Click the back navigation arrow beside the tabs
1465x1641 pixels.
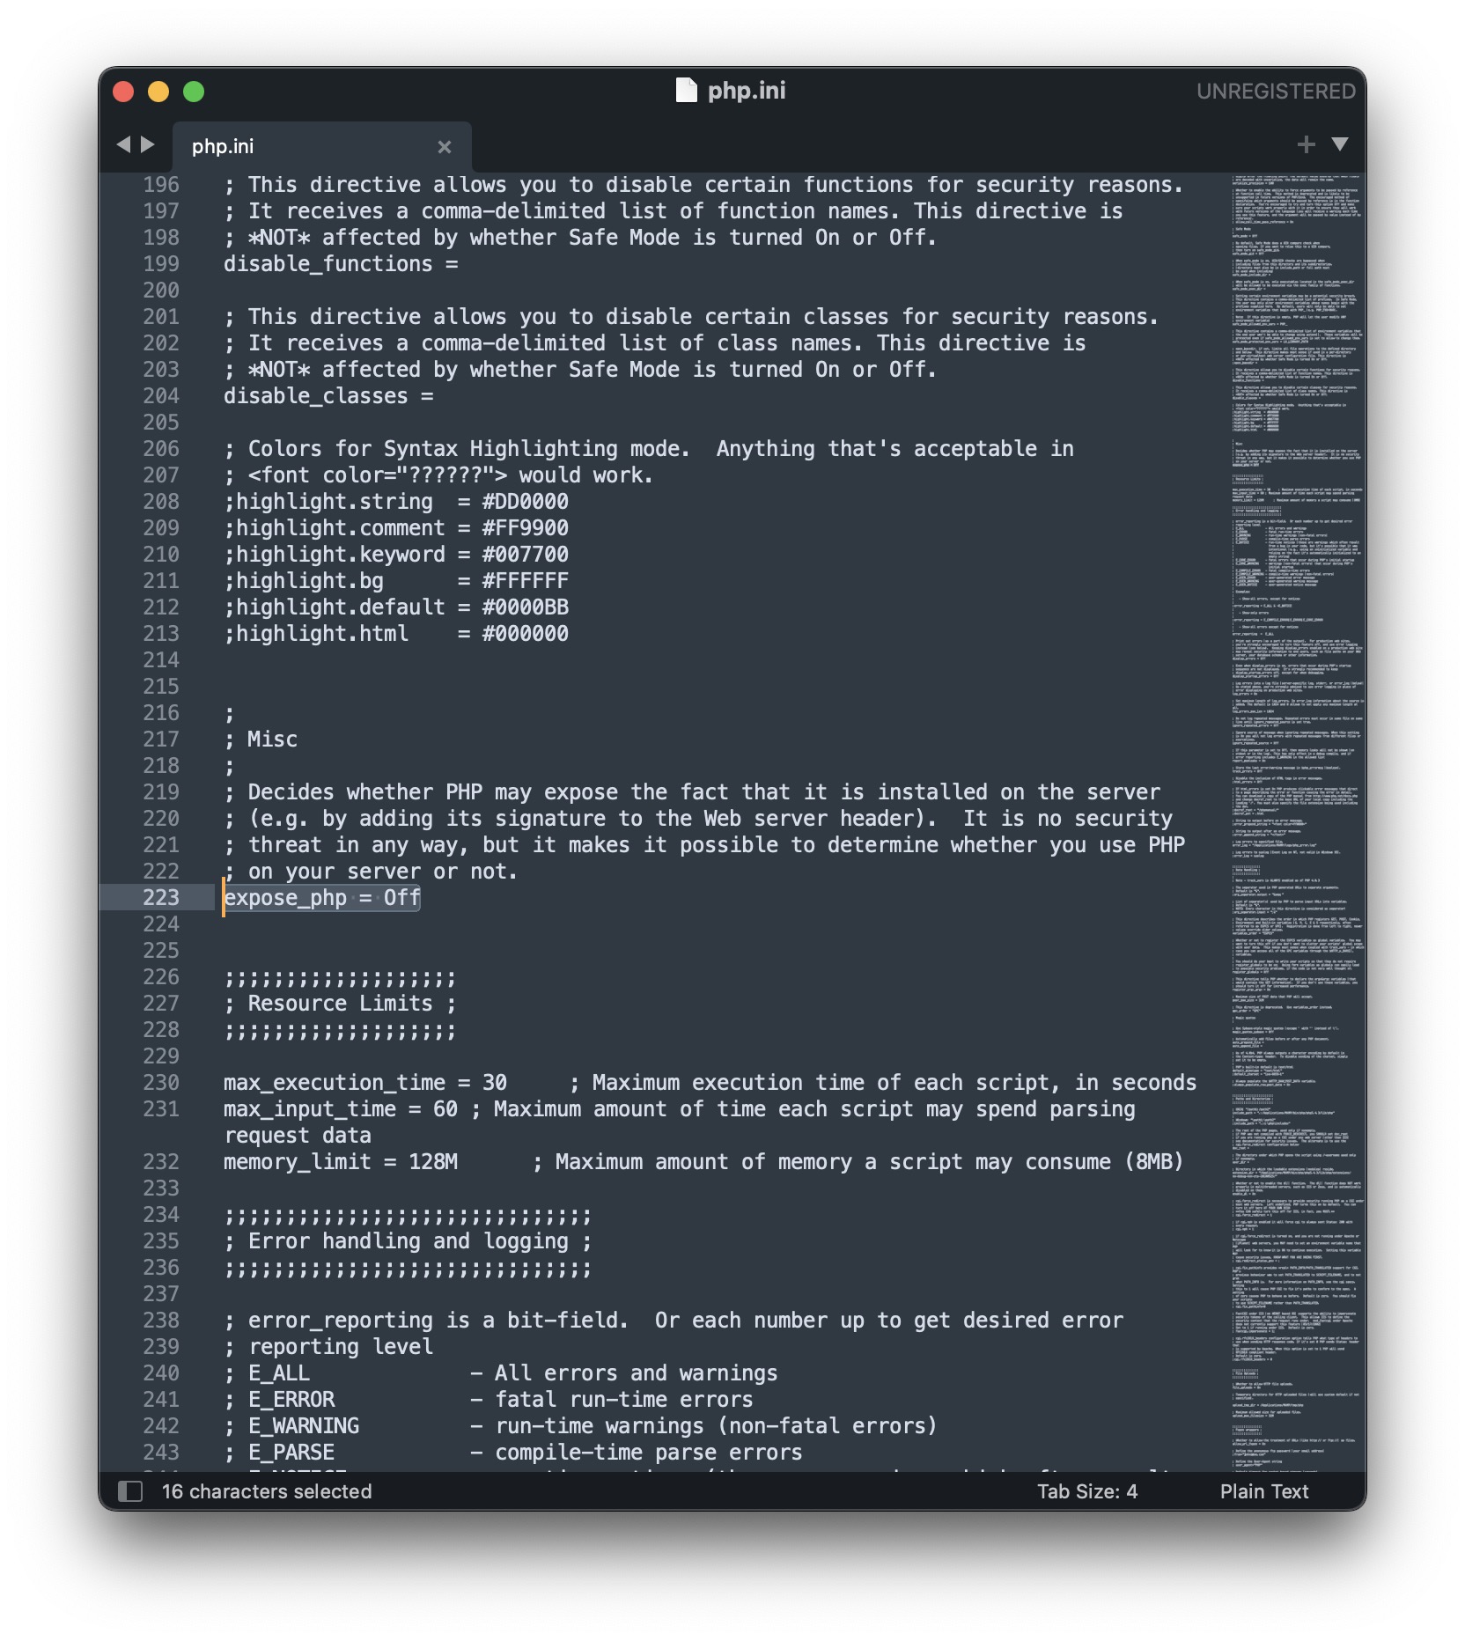pyautogui.click(x=123, y=144)
